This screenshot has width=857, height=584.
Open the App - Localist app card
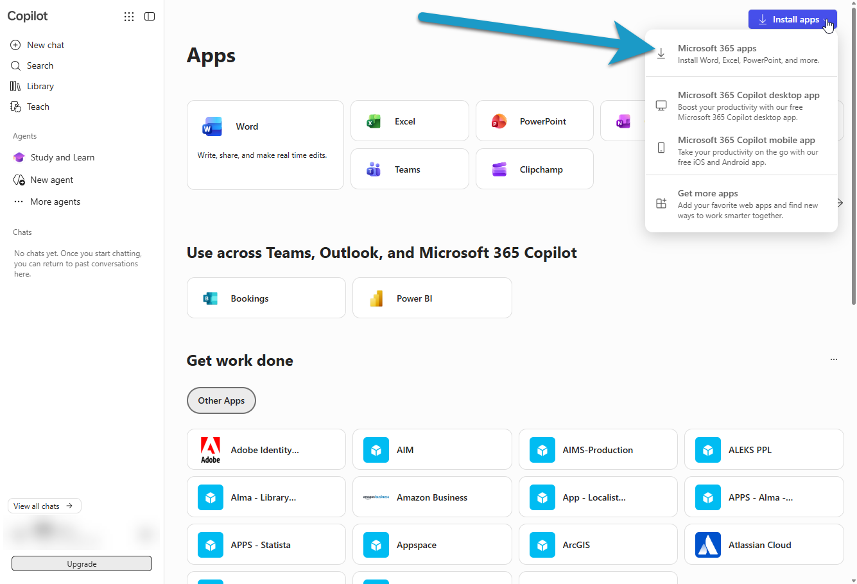coord(598,497)
